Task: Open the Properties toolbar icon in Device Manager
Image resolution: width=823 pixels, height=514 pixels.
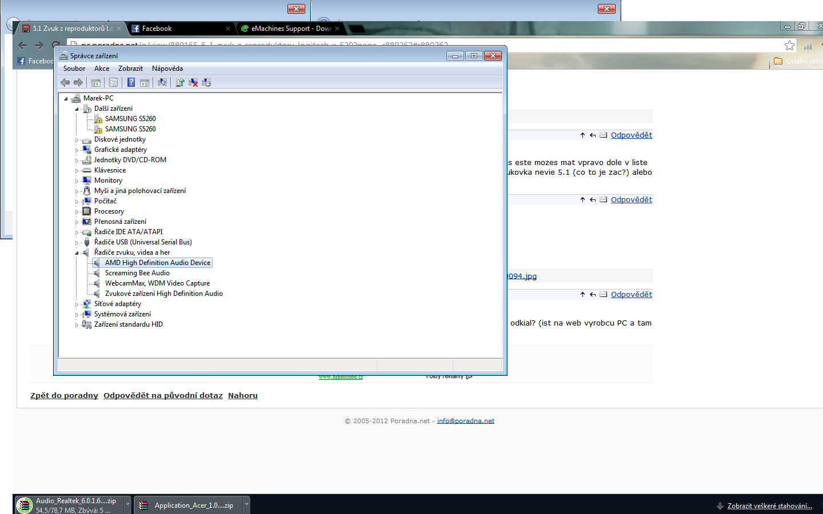Action: click(x=113, y=83)
